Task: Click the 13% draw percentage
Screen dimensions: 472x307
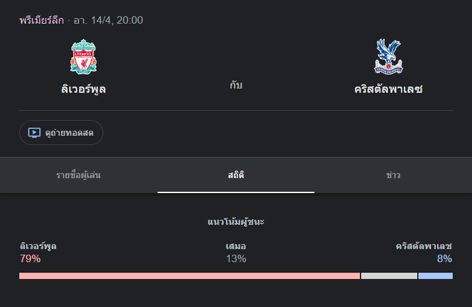Action: [236, 259]
